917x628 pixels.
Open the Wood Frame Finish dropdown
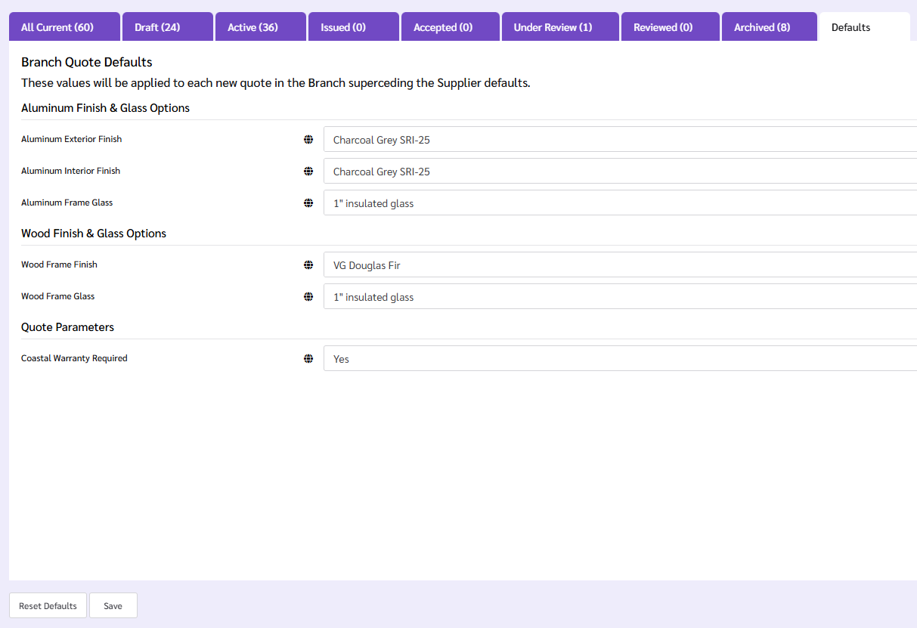pyautogui.click(x=620, y=265)
